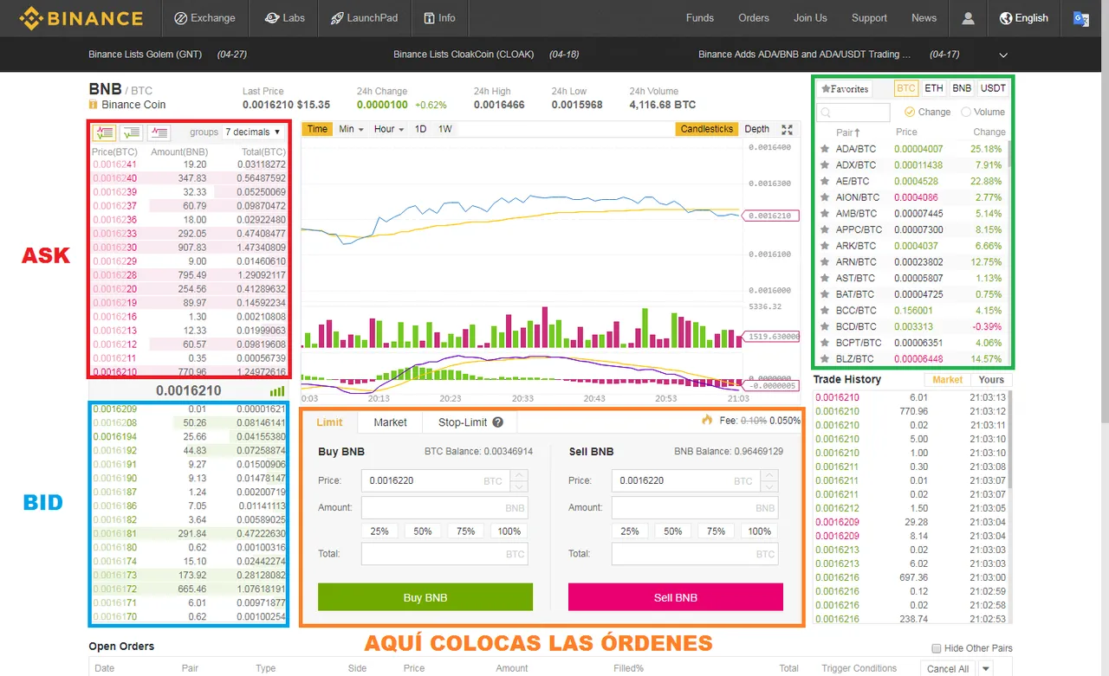
Task: Click the fee flame icon
Action: pos(707,420)
